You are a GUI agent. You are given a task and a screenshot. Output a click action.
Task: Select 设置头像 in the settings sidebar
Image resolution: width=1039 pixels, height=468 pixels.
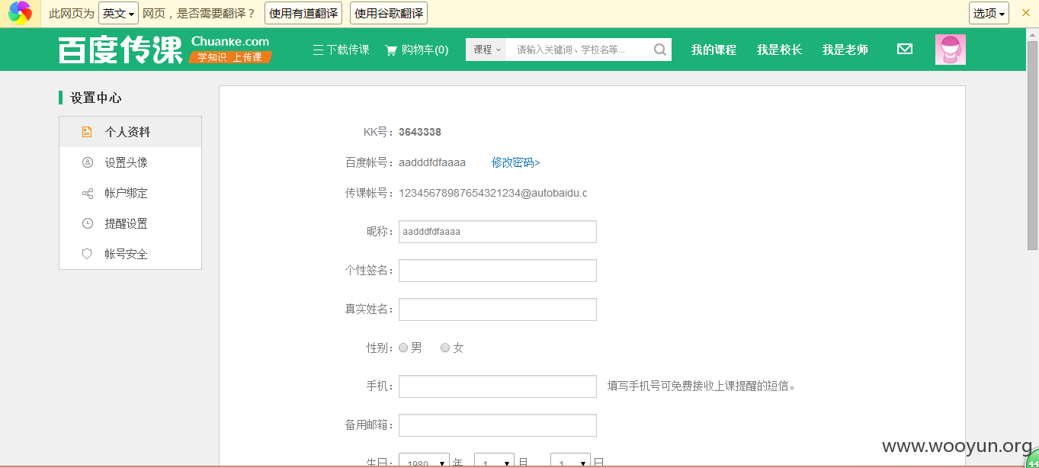coord(130,162)
